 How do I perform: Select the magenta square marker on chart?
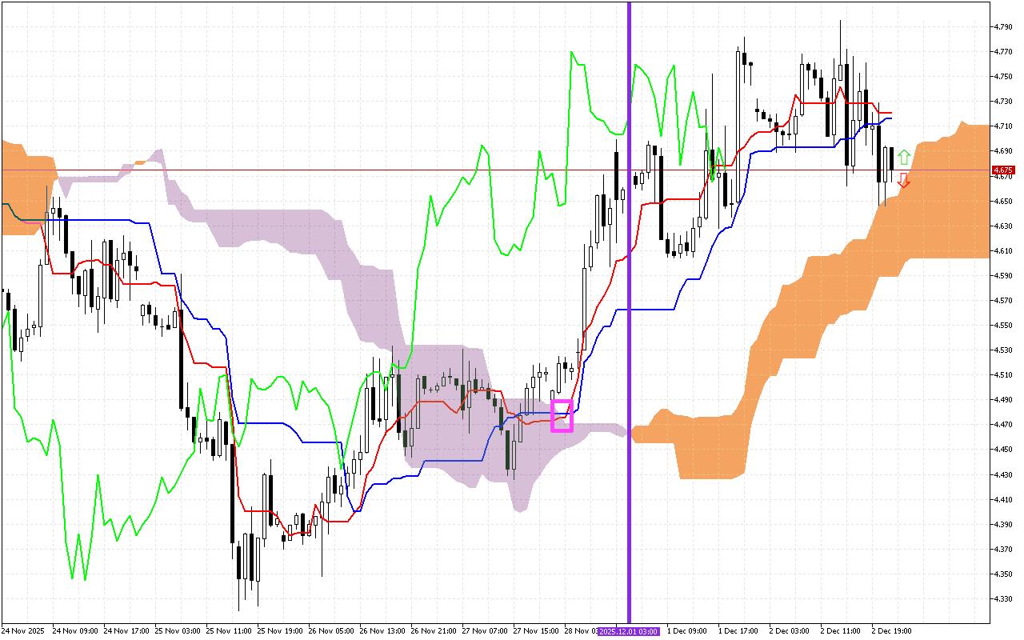562,416
